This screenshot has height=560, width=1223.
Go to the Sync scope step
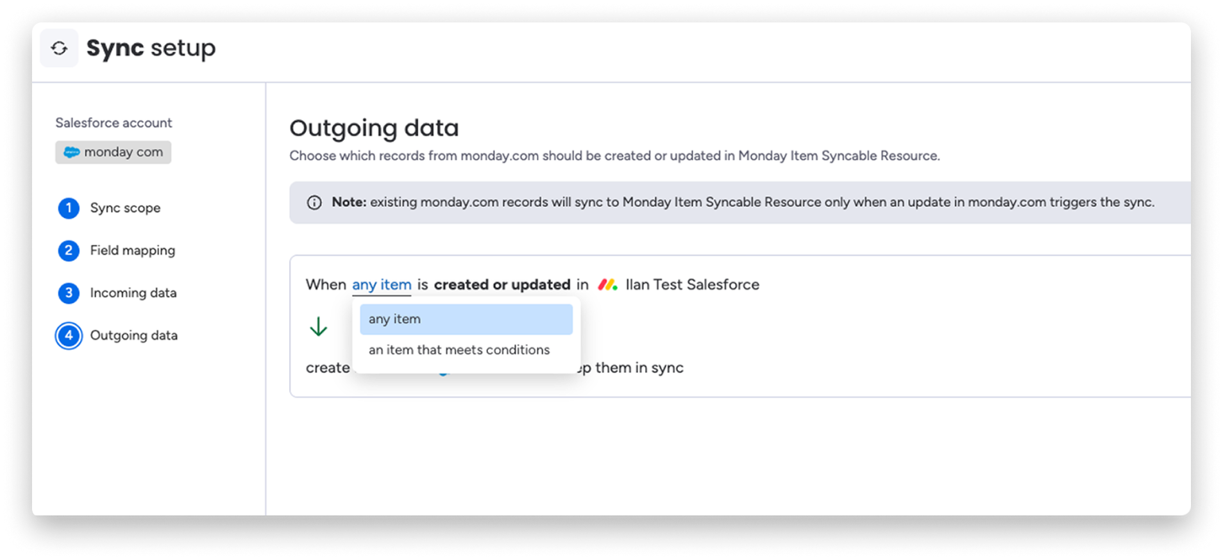coord(125,208)
